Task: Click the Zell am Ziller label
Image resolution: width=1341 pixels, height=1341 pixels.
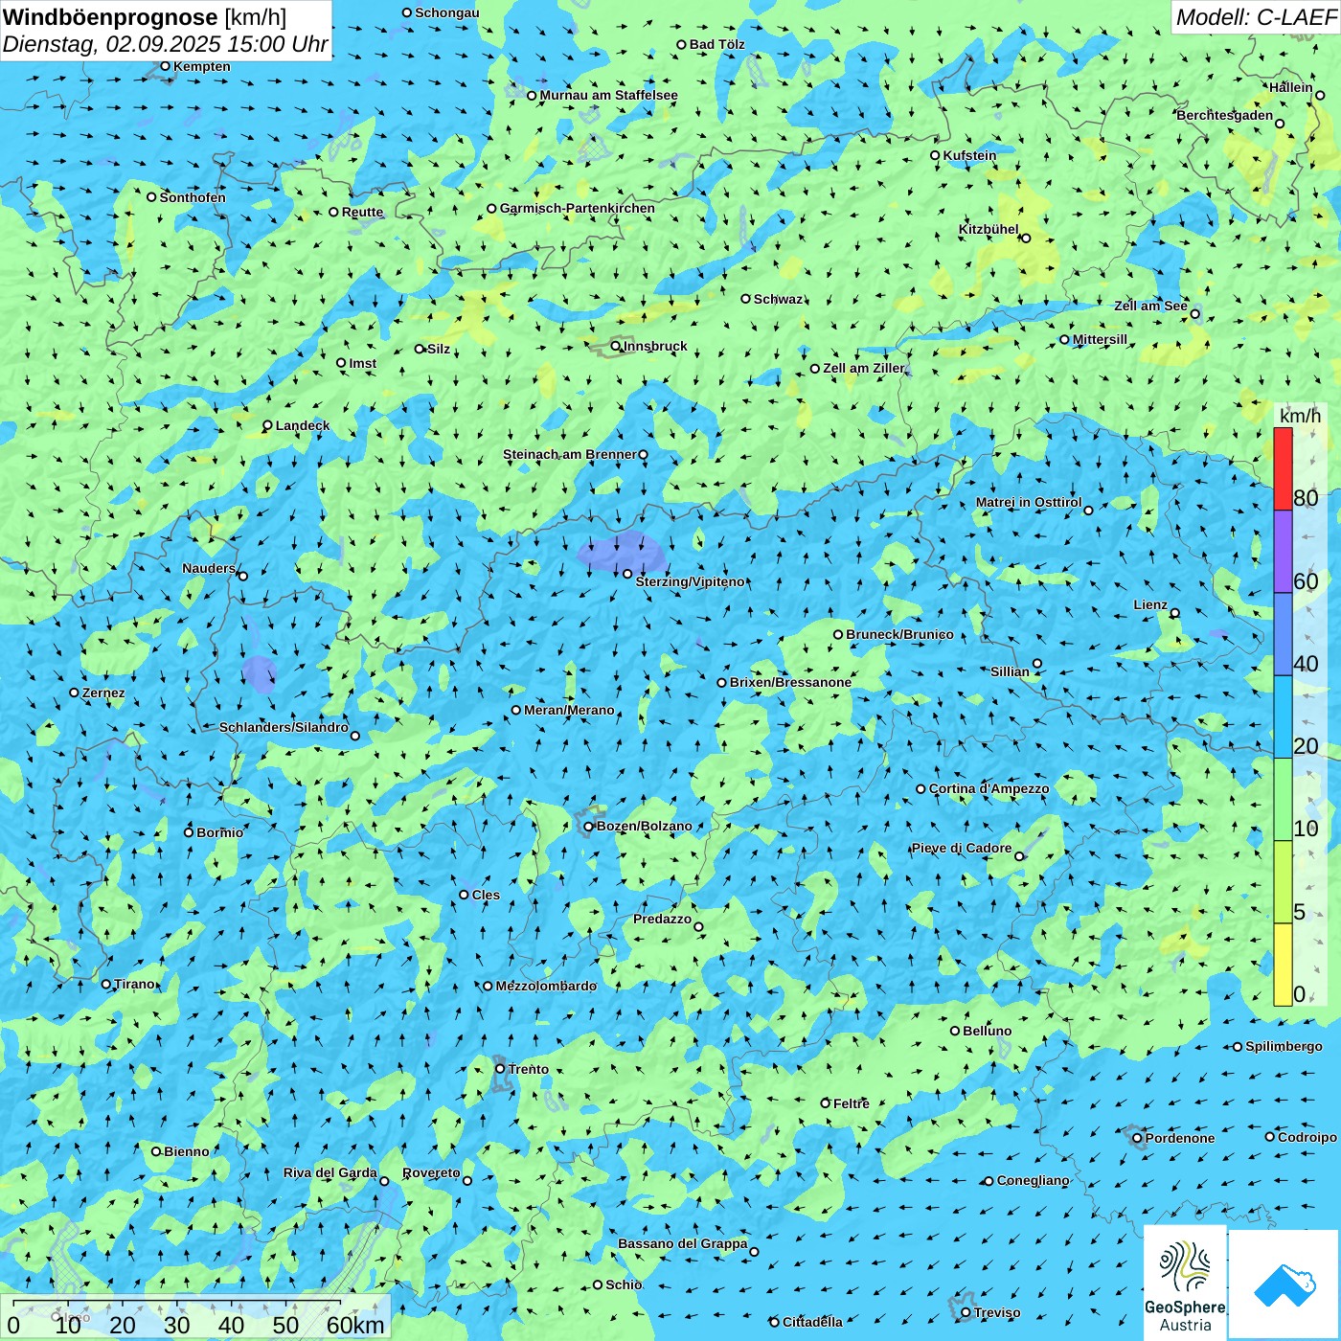Action: pyautogui.click(x=863, y=368)
